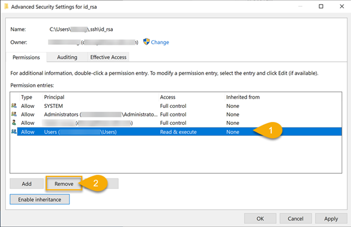Click the group icon on the Users row
351x227 pixels.
click(14, 131)
